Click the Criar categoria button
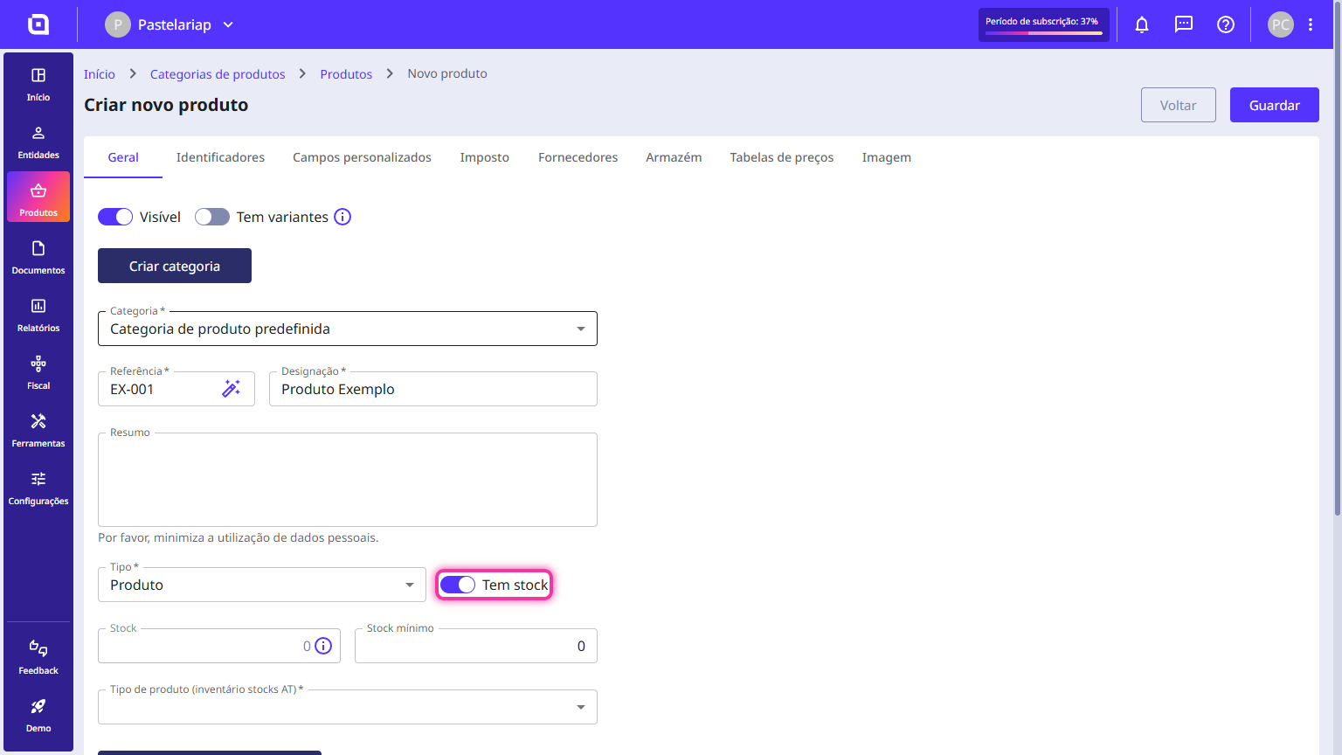The height and width of the screenshot is (755, 1342). 175,266
